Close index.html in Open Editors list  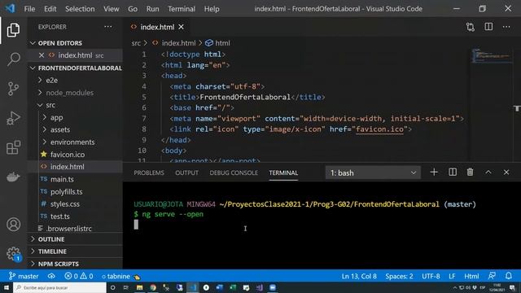click(42, 55)
